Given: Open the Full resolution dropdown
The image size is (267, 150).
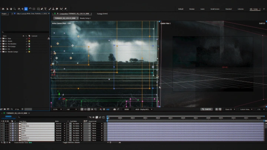Looking at the screenshot, I should 72,109.
